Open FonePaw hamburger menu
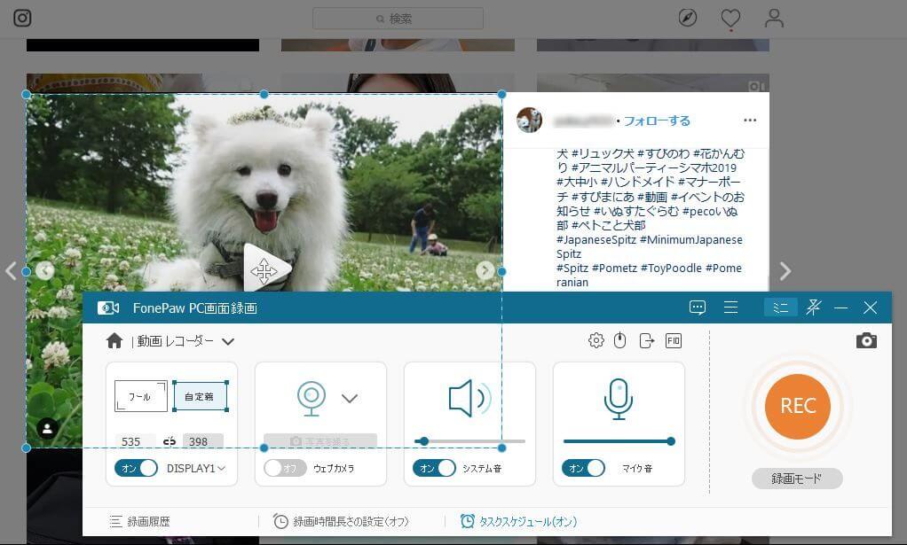The image size is (907, 545). (x=730, y=308)
